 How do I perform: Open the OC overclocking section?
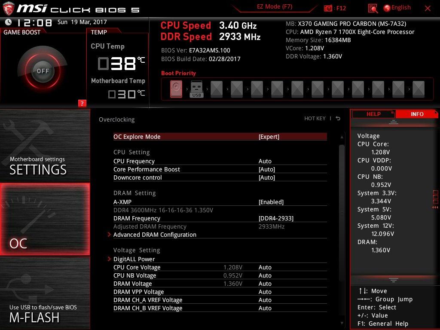click(45, 220)
